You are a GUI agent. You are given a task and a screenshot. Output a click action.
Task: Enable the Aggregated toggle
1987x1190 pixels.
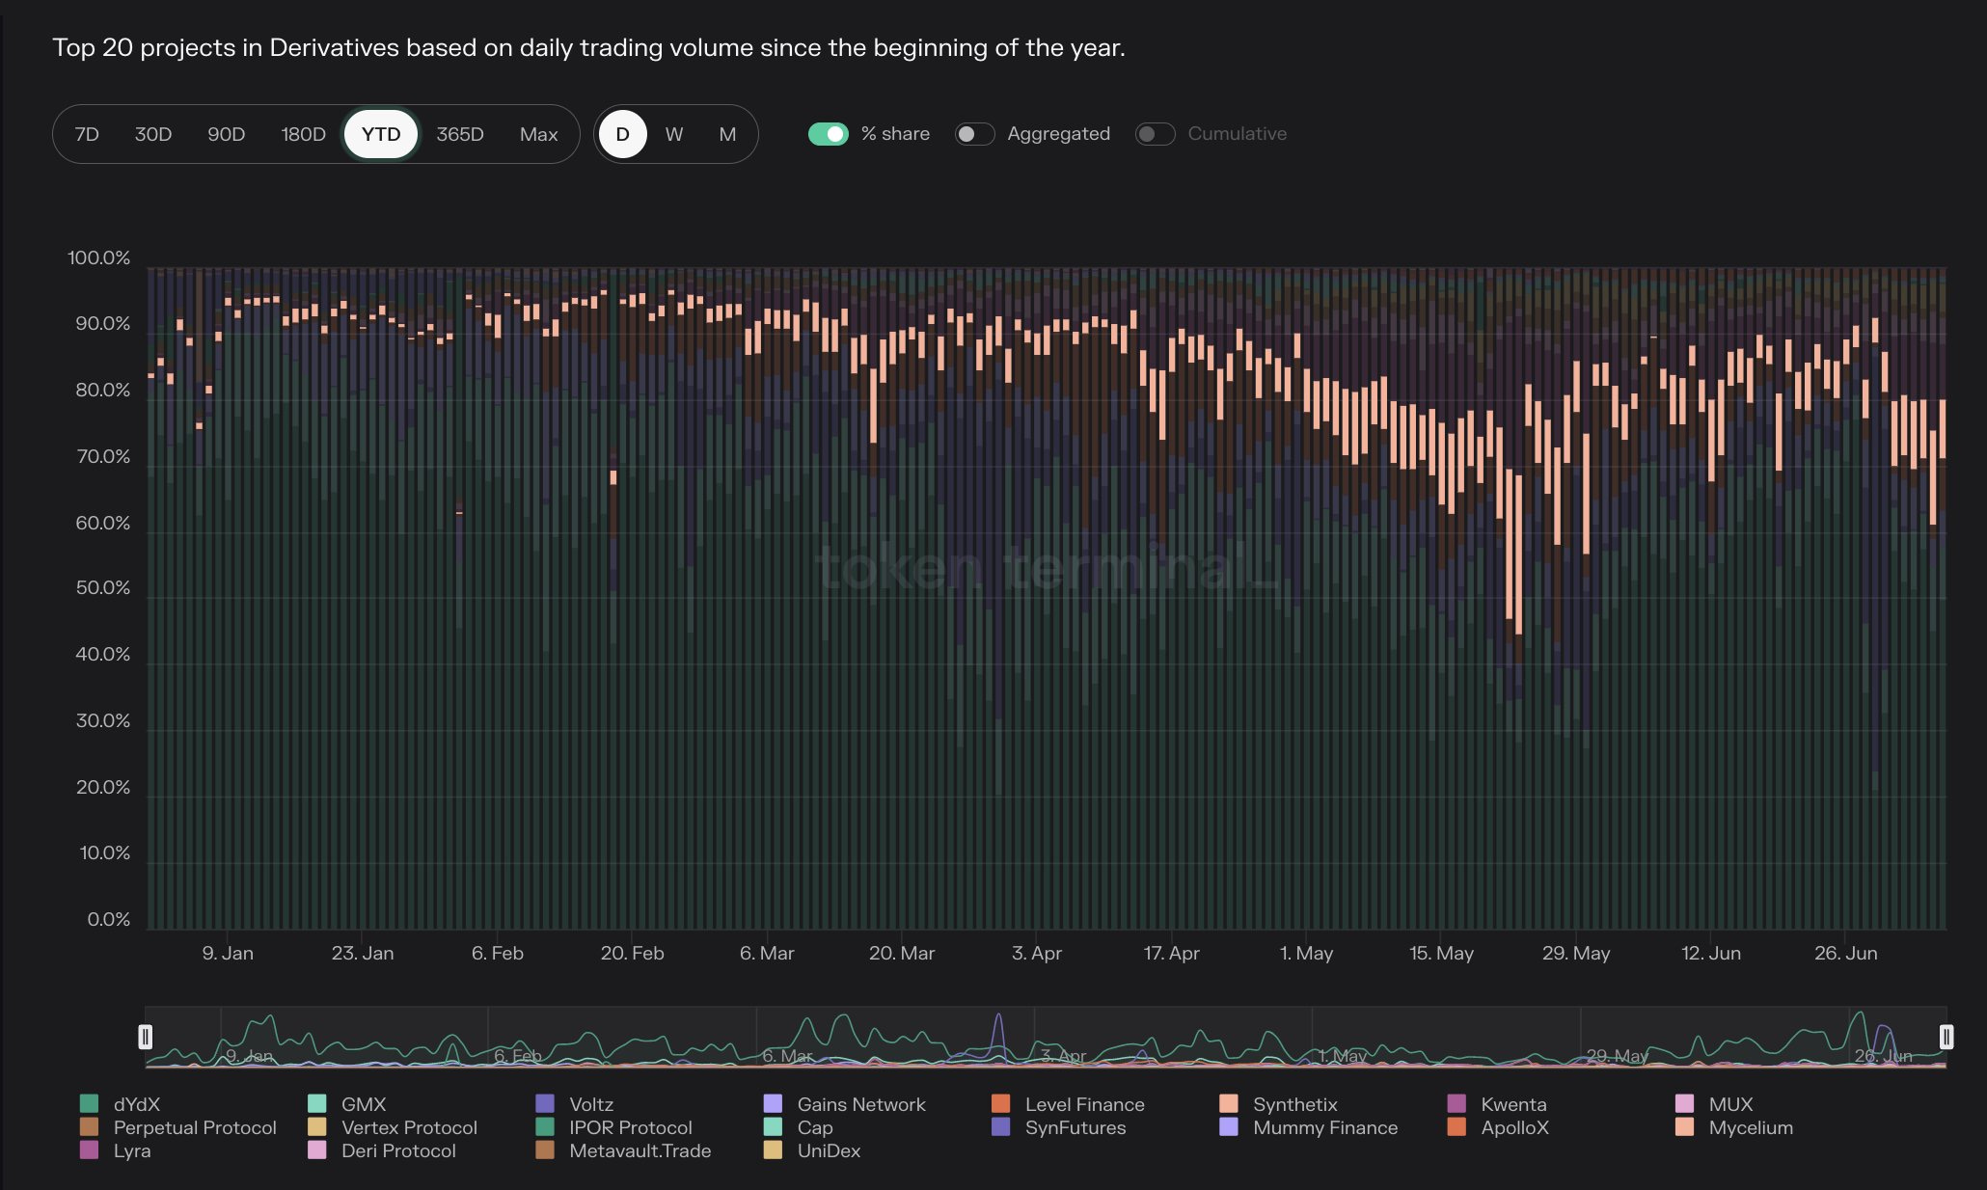click(x=974, y=134)
